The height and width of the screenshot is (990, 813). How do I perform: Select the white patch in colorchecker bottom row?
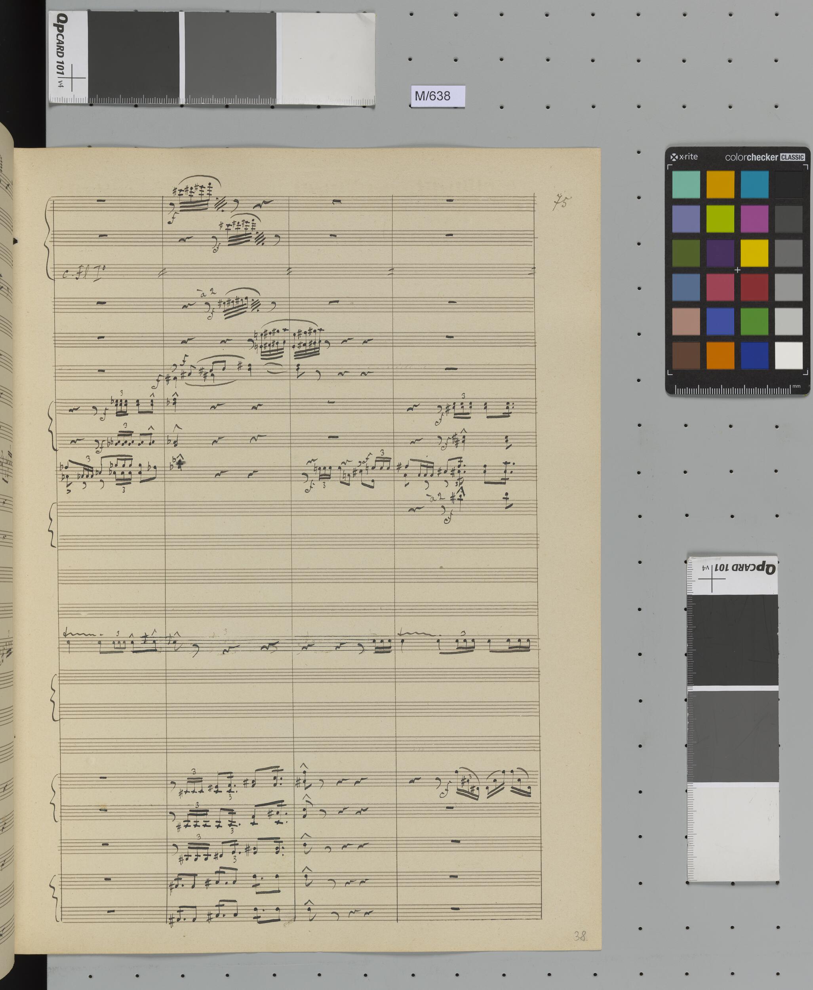point(789,356)
